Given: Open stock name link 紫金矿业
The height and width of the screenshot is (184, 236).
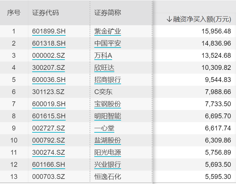Looking at the screenshot, I should pyautogui.click(x=108, y=31).
